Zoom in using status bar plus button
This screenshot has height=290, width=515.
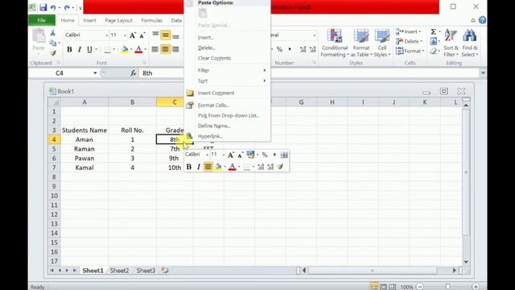pyautogui.click(x=476, y=287)
